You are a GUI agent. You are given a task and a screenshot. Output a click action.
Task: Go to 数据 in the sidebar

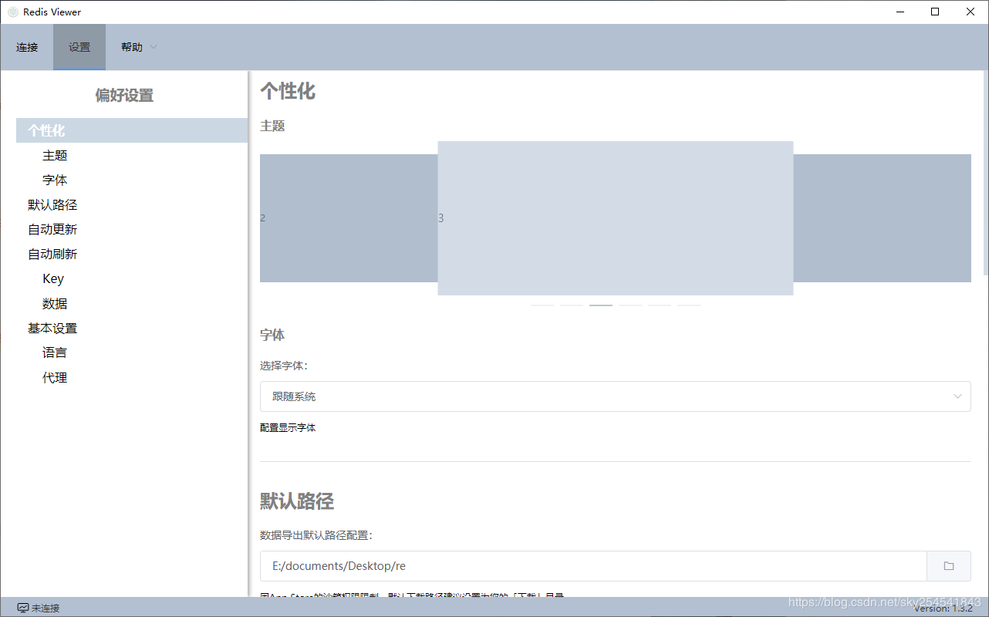point(55,303)
